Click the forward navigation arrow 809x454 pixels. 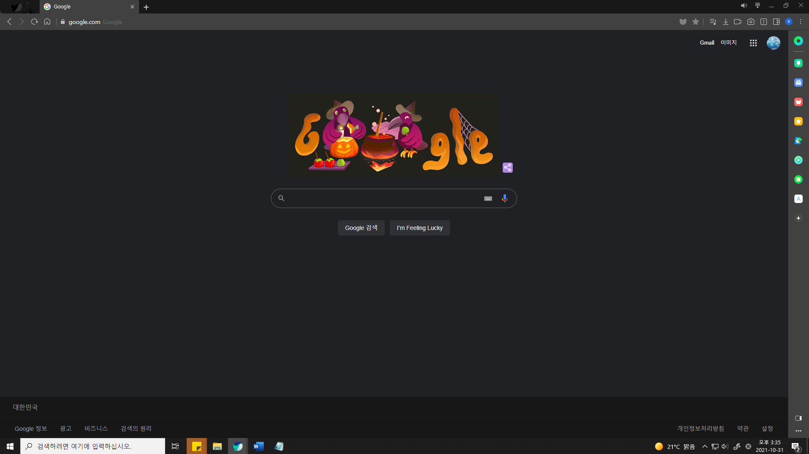[x=22, y=21]
